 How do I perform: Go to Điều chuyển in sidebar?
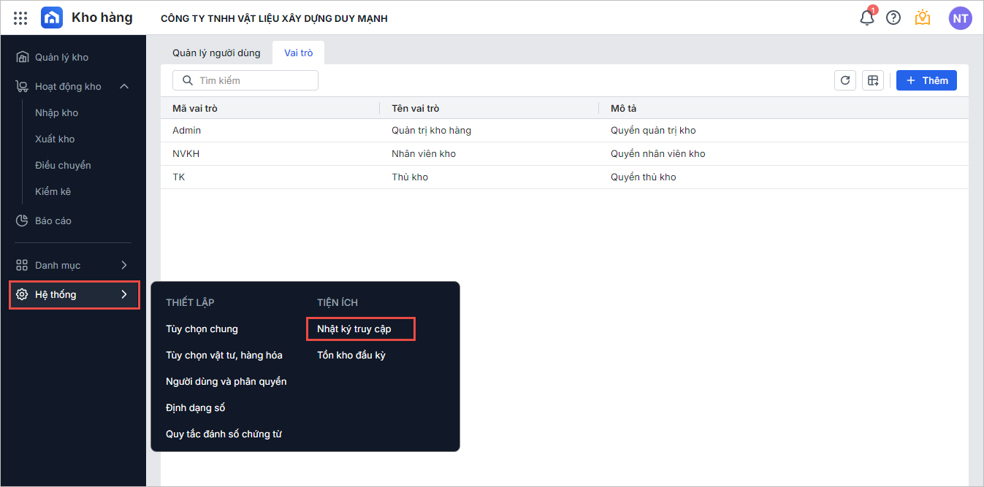pos(63,165)
